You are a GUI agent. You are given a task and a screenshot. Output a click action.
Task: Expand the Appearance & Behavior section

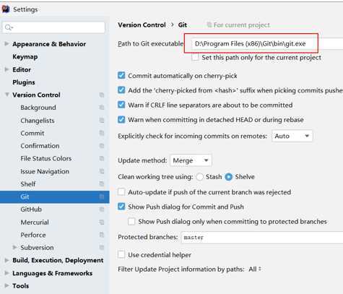tap(6, 44)
